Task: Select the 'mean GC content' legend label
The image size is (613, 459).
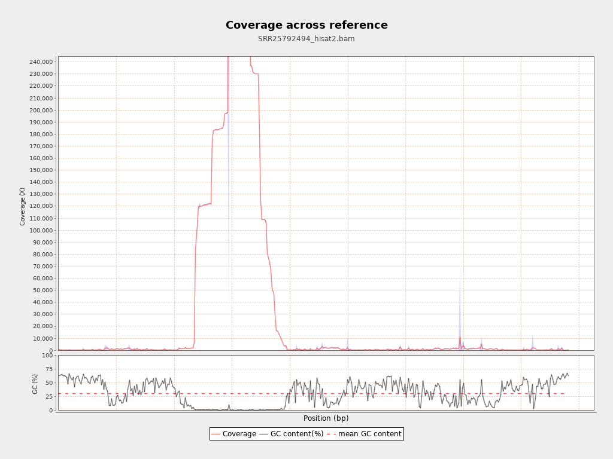Action: pyautogui.click(x=369, y=434)
